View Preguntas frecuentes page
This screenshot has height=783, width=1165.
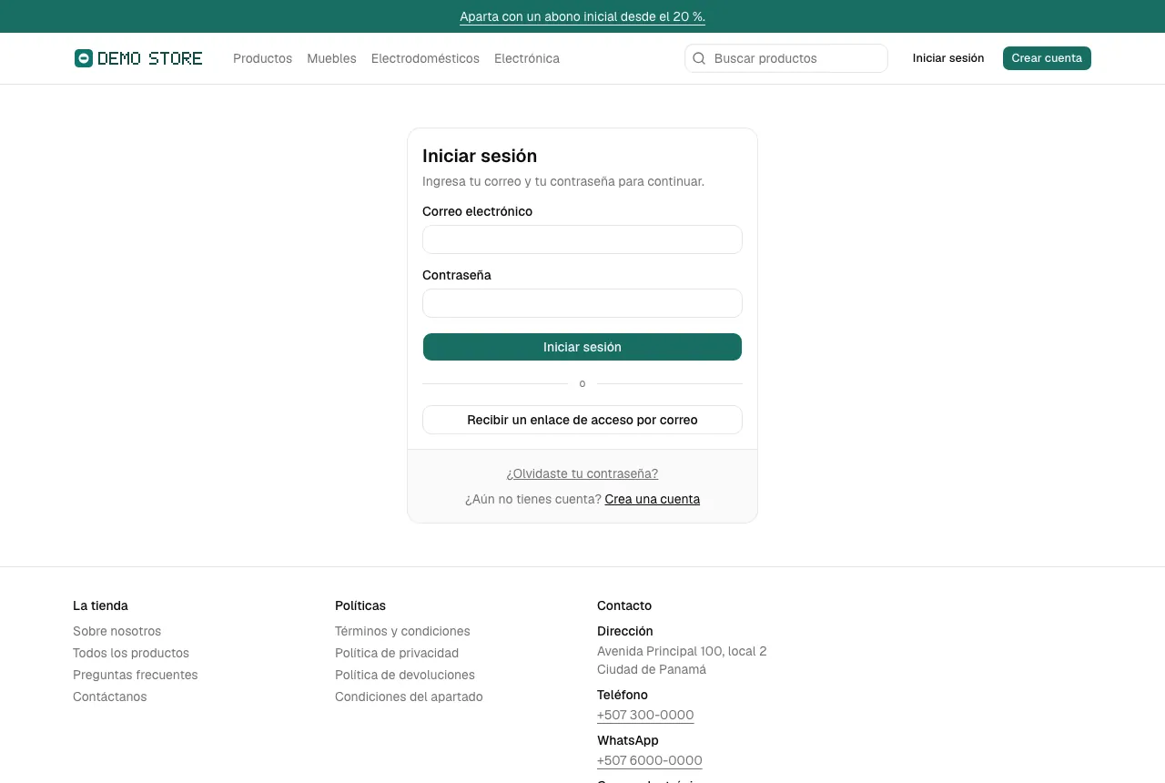[x=135, y=675]
